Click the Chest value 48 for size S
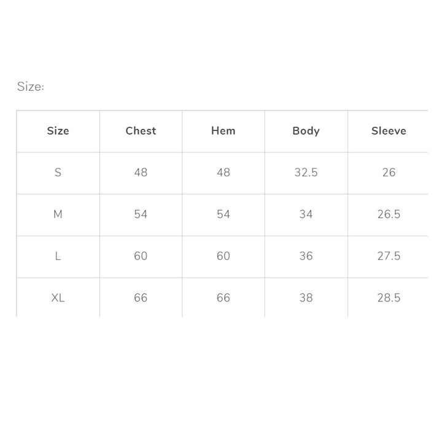 (x=141, y=173)
